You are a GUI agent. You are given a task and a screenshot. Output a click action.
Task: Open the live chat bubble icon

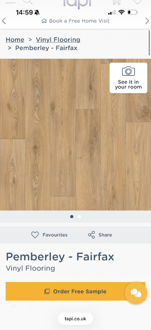point(136,293)
